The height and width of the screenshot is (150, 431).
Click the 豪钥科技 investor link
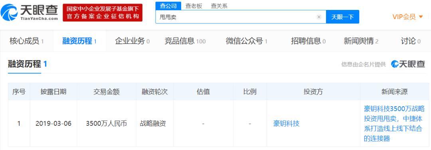click(x=286, y=123)
